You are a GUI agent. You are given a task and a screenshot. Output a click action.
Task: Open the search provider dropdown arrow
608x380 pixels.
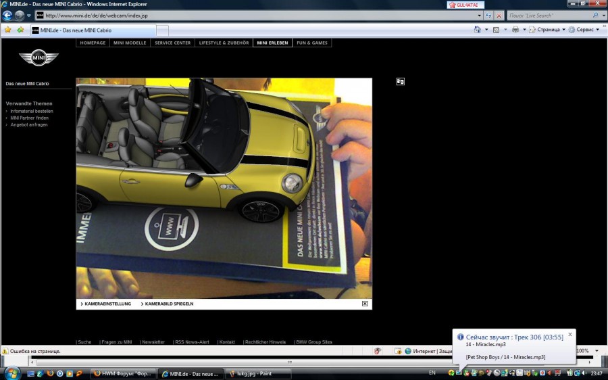click(x=604, y=16)
